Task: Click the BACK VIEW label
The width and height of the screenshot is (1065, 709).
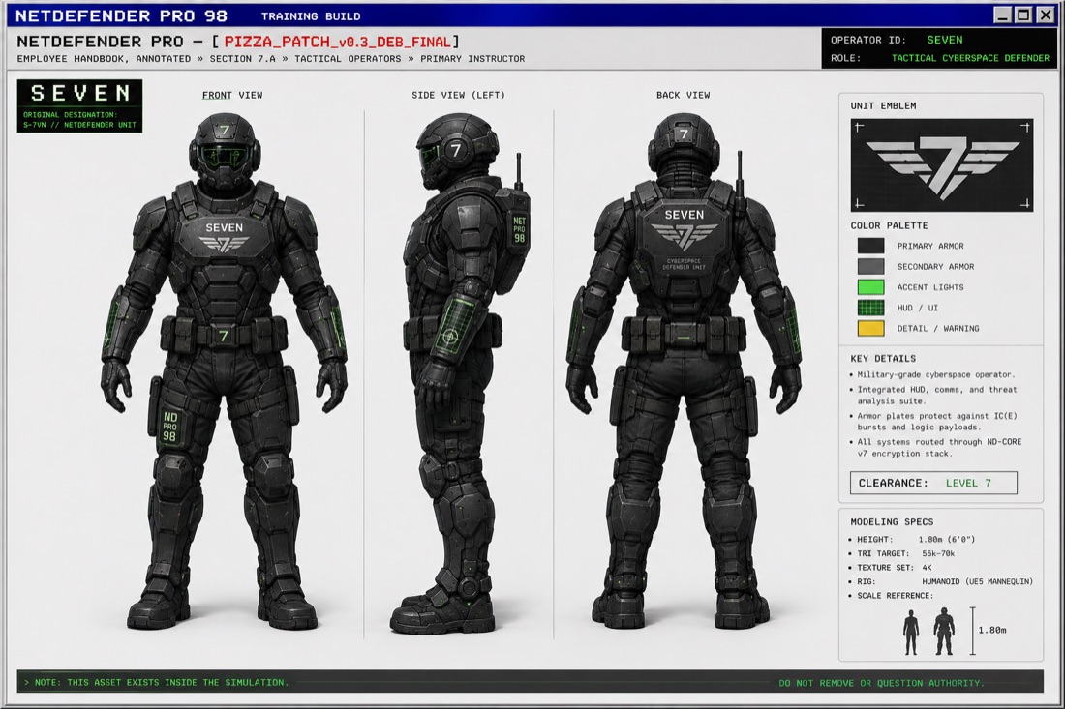Action: [684, 95]
